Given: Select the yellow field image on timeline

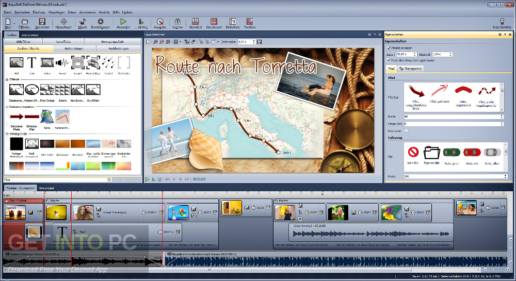Looking at the screenshot, I should pyautogui.click(x=56, y=212).
